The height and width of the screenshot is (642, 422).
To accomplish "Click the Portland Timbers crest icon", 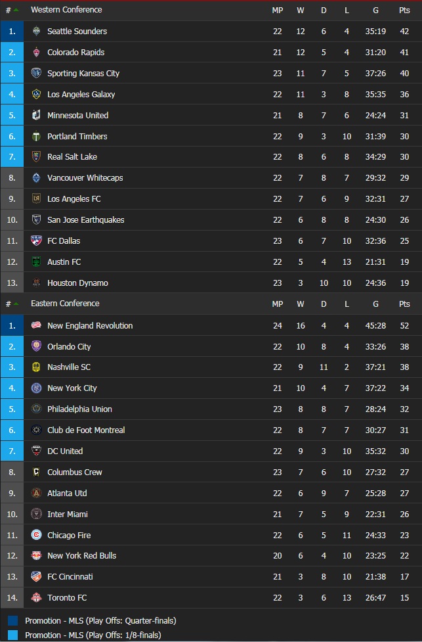I will pyautogui.click(x=36, y=137).
